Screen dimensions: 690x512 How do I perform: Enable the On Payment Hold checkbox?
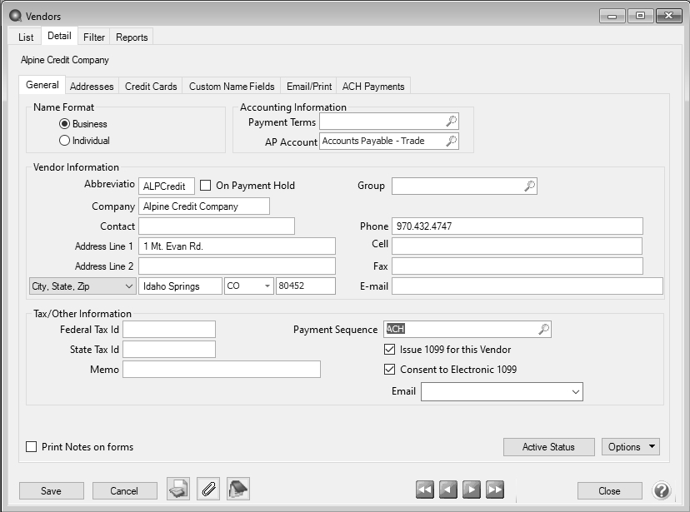[x=206, y=186]
